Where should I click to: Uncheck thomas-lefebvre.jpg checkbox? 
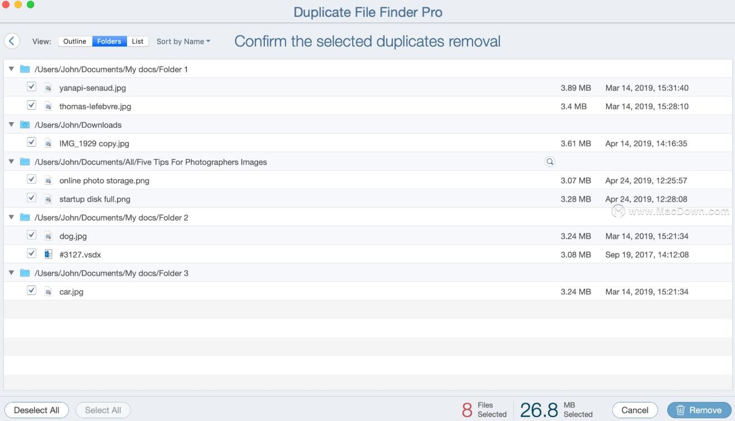coord(31,105)
